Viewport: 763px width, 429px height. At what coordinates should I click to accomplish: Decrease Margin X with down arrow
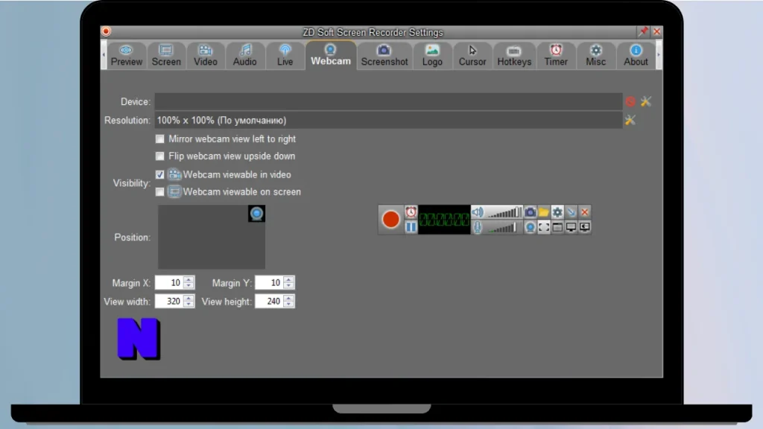(189, 286)
